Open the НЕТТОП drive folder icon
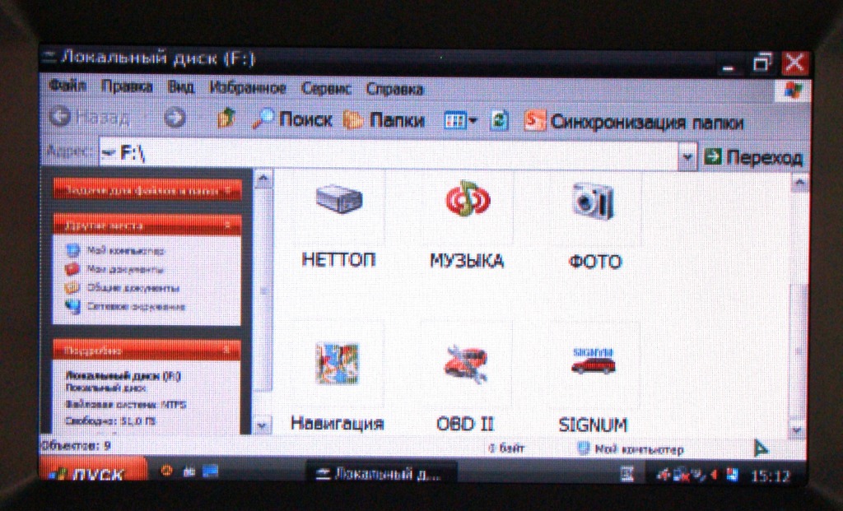This screenshot has height=511, width=843. click(338, 202)
